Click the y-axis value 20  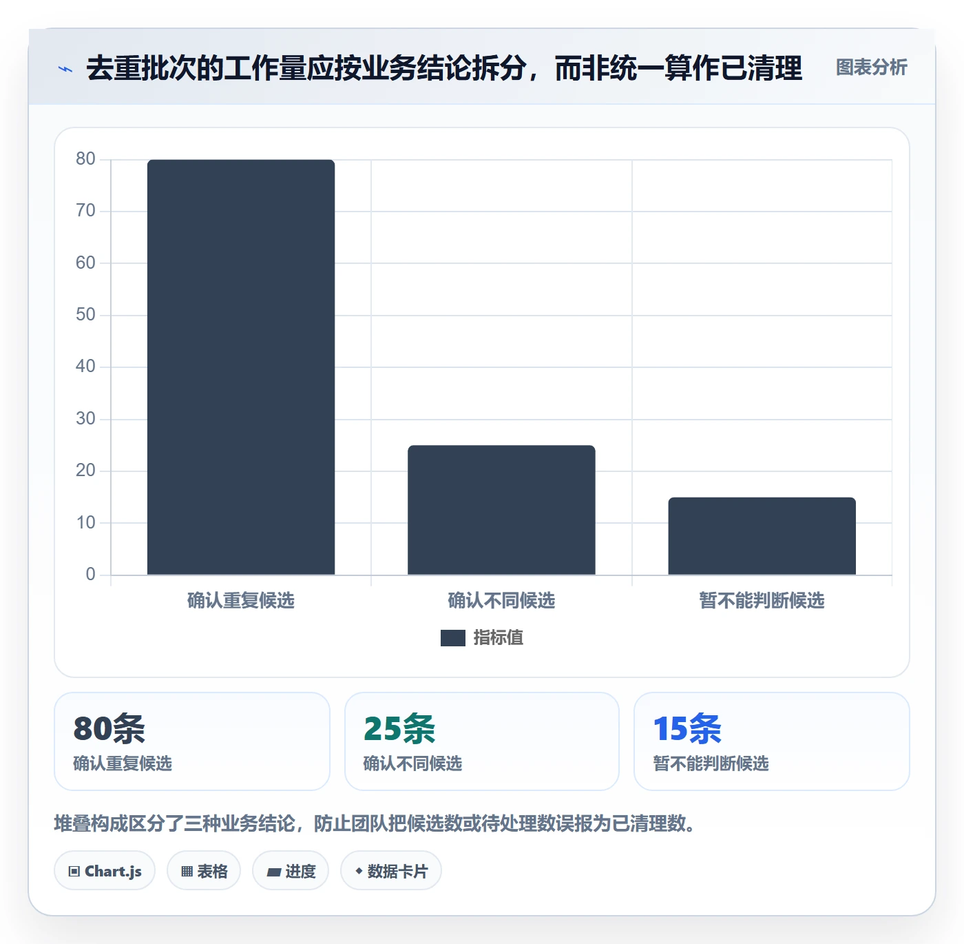[x=85, y=471]
